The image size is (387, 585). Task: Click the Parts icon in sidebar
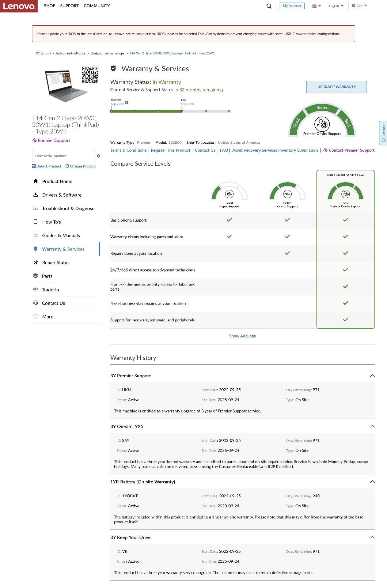(35, 276)
